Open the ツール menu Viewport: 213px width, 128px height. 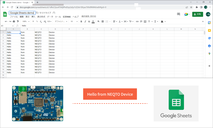[58, 17]
